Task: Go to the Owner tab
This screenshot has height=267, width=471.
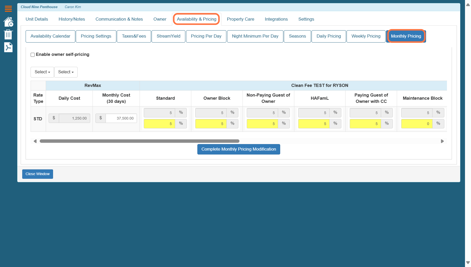Action: pyautogui.click(x=160, y=19)
